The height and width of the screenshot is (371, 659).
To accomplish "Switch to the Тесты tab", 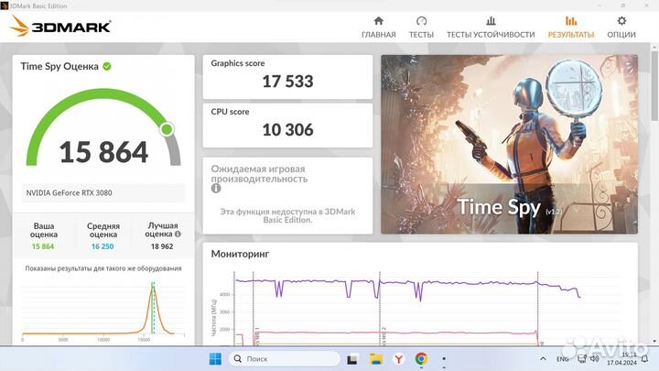I will tap(421, 27).
